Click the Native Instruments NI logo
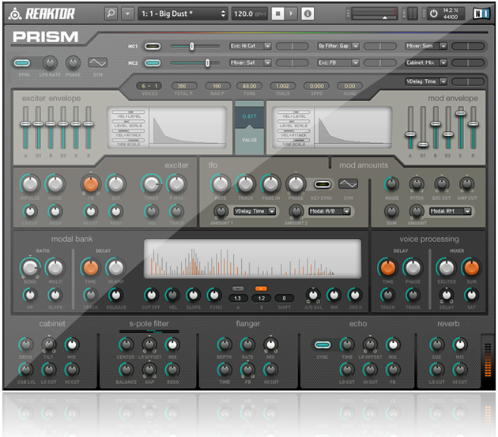Viewport: 498px width, 437px height. tap(481, 13)
